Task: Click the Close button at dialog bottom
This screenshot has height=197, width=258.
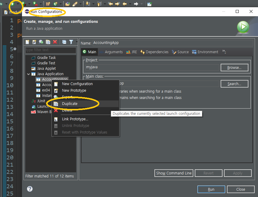Action: point(241,189)
